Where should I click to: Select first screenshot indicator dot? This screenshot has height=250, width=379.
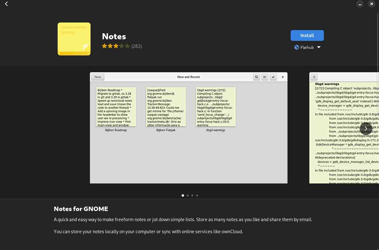coord(183,196)
